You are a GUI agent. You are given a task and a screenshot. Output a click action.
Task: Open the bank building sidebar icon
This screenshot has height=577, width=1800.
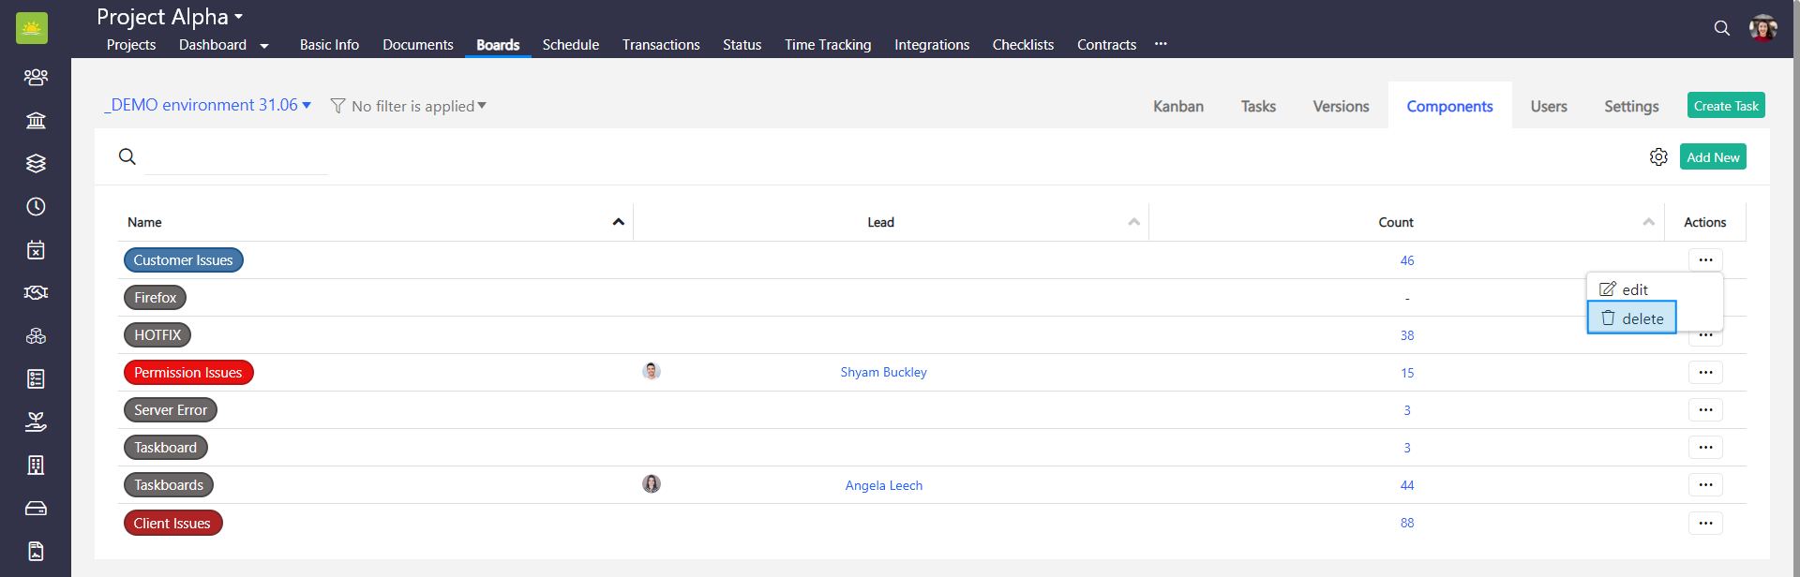click(36, 120)
